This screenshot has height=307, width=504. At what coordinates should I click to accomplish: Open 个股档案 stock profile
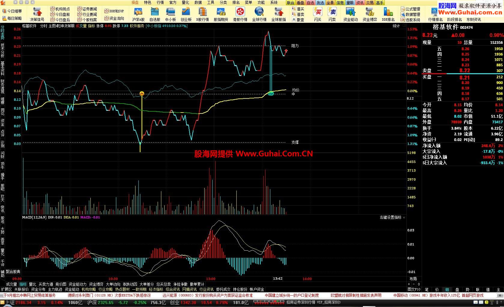87,20
